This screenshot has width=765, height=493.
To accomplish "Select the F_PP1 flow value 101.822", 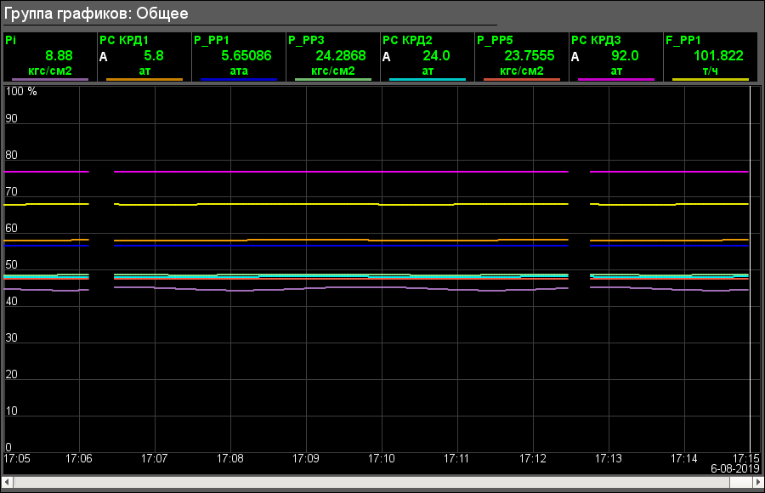I will (x=718, y=56).
